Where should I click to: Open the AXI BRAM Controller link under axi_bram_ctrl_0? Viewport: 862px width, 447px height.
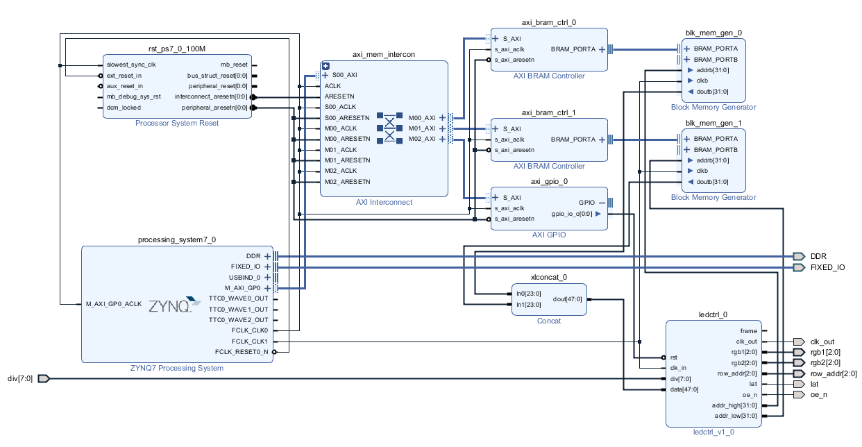tap(549, 76)
